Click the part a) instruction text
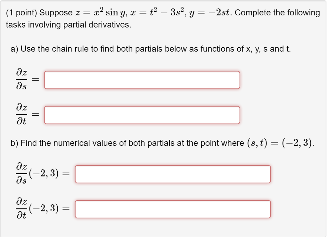328x237 pixels. click(151, 49)
